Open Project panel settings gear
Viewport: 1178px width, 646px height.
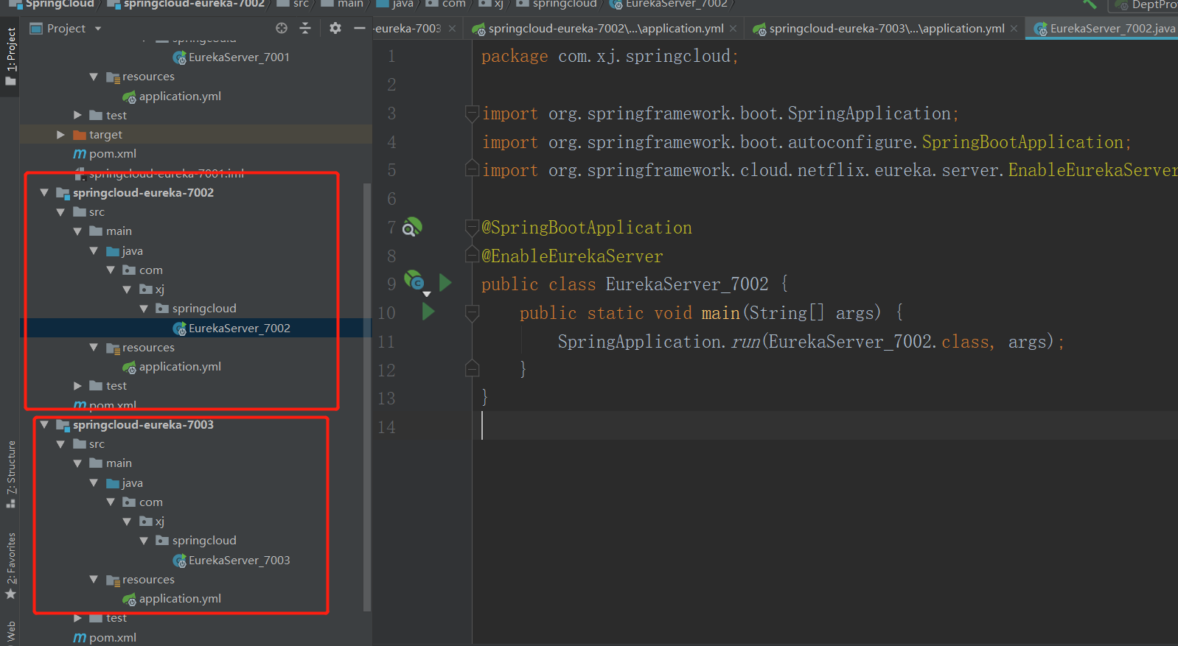pos(335,28)
